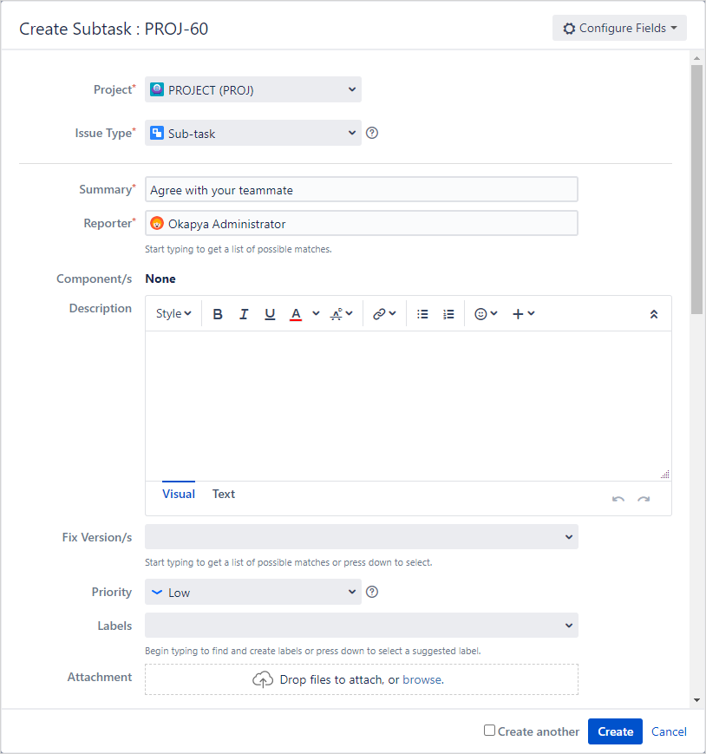Open the Fix Version/s dropdown
Viewport: 706px width, 754px height.
pos(361,536)
